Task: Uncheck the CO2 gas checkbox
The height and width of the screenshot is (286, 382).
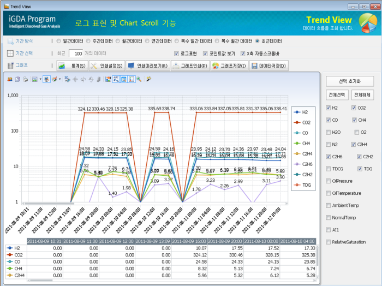Action: (354, 108)
